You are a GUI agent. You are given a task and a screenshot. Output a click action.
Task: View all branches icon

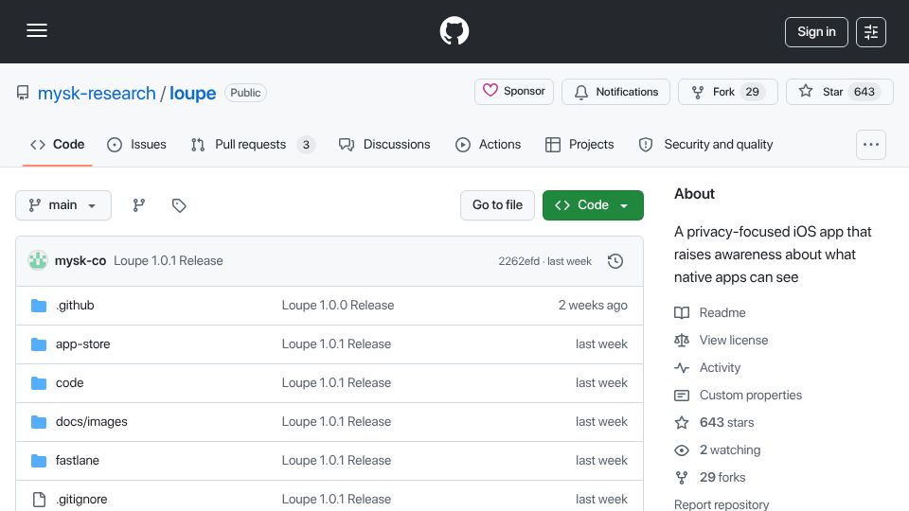point(138,205)
